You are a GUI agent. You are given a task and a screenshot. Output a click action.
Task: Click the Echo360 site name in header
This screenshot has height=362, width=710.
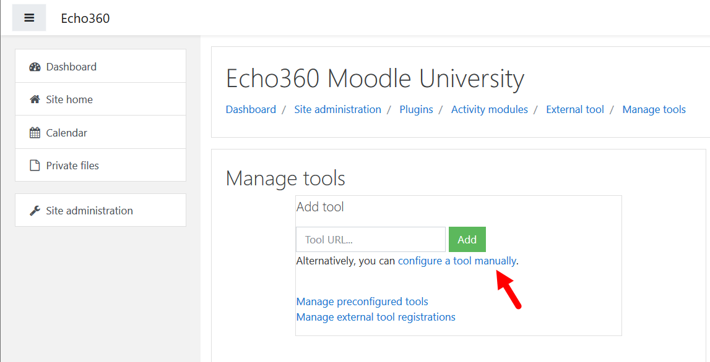85,18
